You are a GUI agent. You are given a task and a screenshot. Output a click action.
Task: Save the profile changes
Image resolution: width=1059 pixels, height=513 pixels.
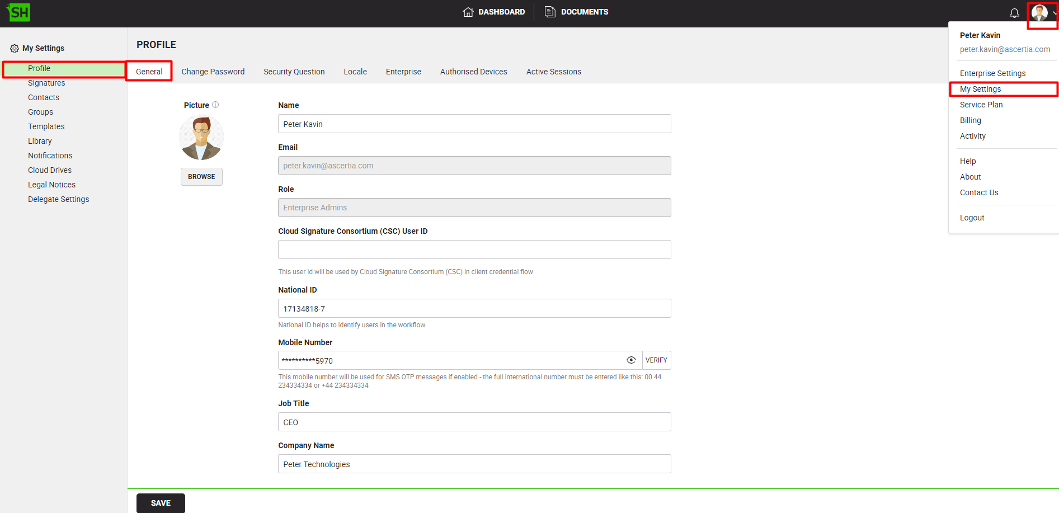coord(161,503)
